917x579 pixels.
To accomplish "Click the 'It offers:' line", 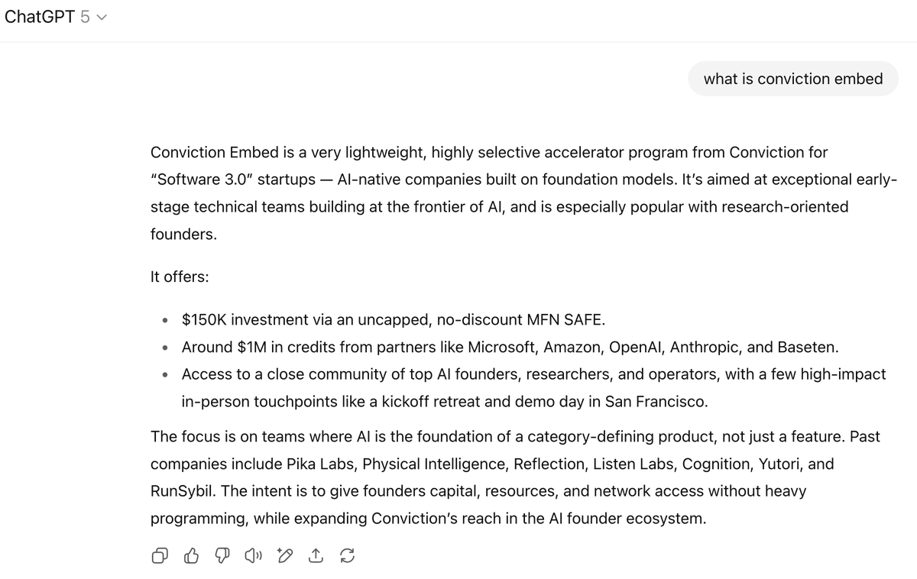I will point(180,277).
